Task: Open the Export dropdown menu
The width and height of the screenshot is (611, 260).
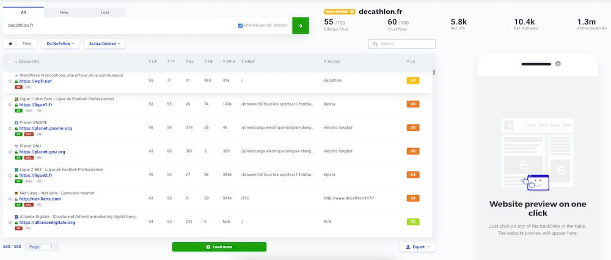Action: click(418, 247)
